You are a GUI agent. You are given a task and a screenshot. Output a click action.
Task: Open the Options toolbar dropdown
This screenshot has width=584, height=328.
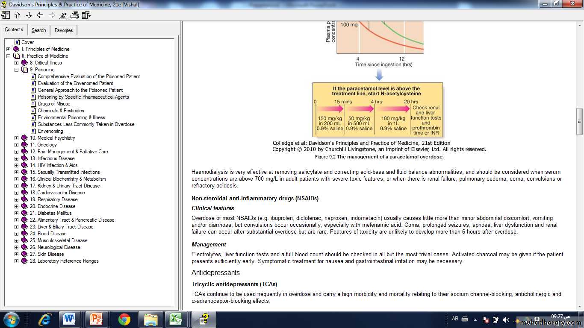click(x=86, y=15)
